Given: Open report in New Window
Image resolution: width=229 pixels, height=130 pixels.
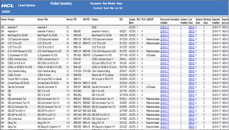Looking at the screenshot, I should pyautogui.click(x=109, y=3).
